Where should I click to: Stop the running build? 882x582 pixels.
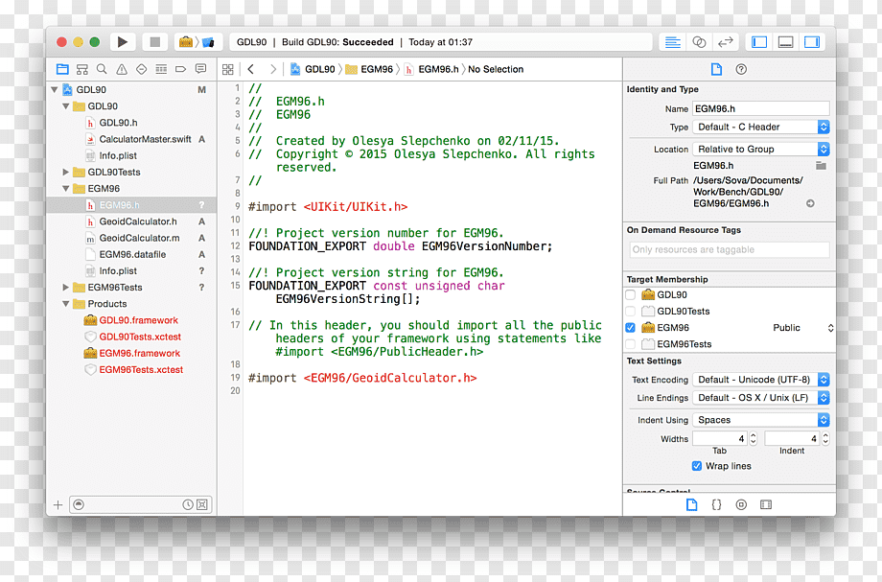click(154, 41)
